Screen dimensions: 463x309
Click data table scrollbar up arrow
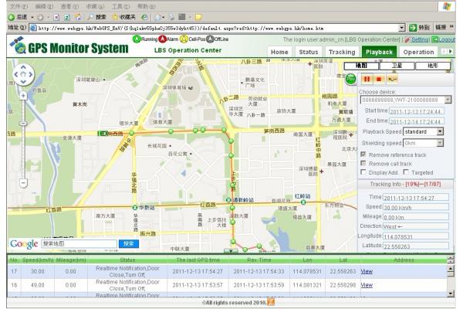[x=451, y=268]
